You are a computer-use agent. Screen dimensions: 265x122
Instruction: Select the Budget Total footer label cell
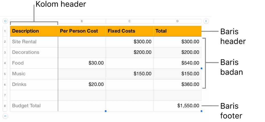click(34, 106)
